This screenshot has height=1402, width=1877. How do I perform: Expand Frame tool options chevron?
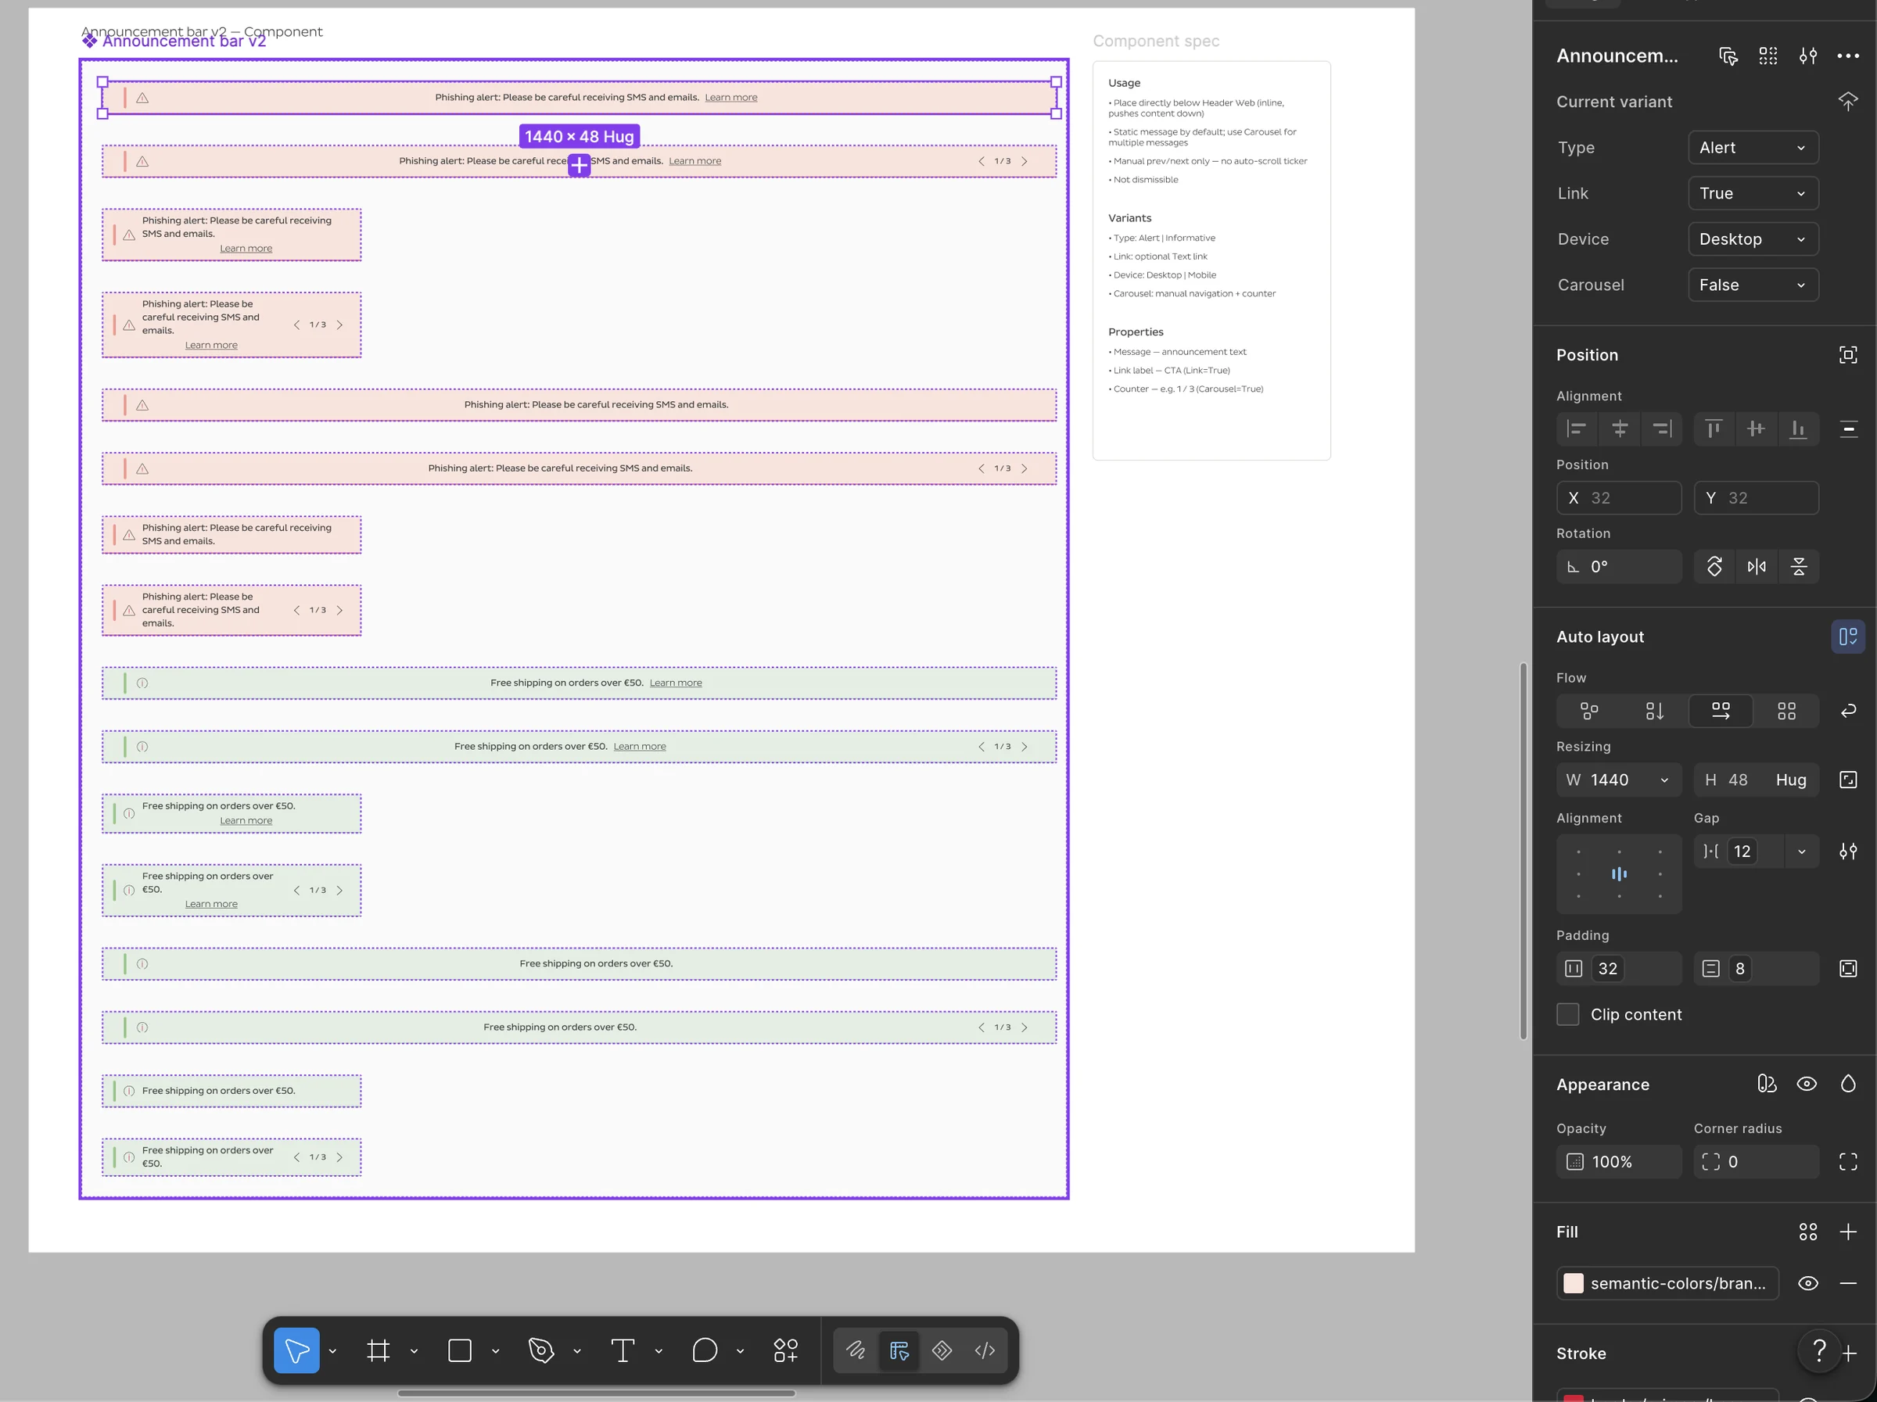pyautogui.click(x=414, y=1351)
